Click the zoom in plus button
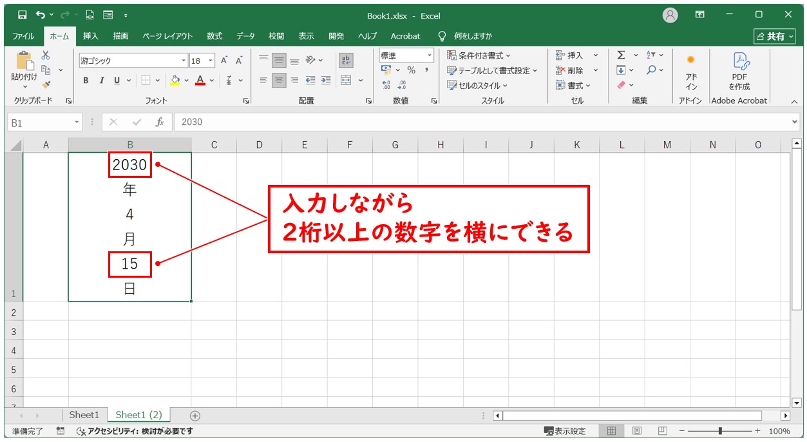 (757, 431)
